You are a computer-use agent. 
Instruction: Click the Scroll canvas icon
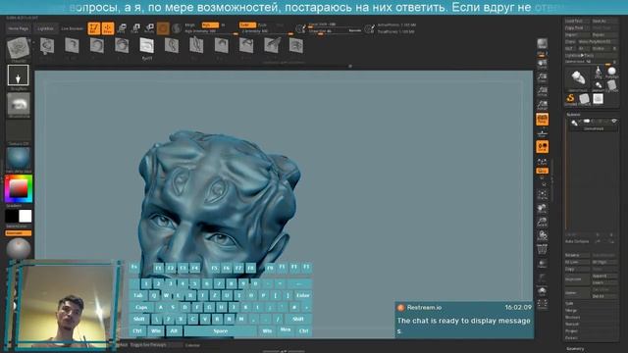click(543, 65)
